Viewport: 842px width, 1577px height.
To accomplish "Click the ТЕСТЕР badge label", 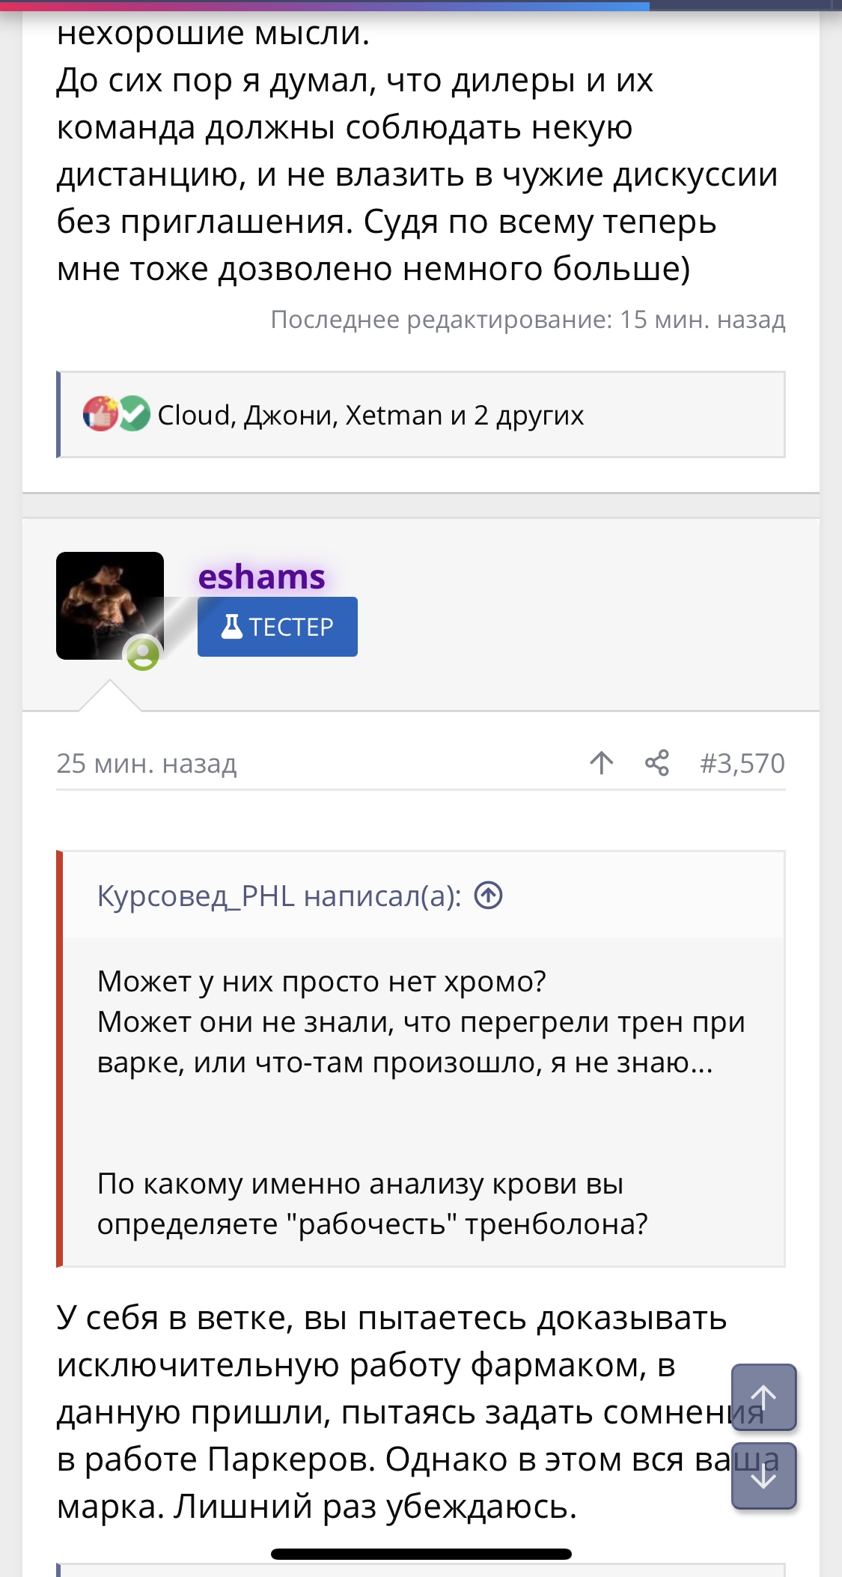I will coord(291,627).
